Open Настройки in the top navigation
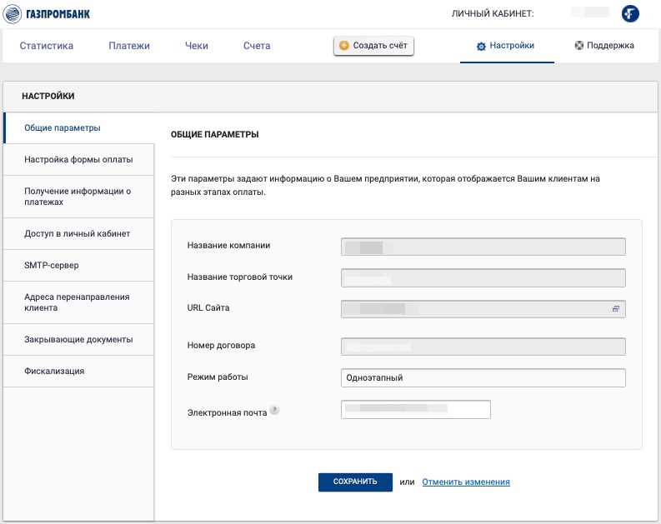The height and width of the screenshot is (524, 661). 505,46
